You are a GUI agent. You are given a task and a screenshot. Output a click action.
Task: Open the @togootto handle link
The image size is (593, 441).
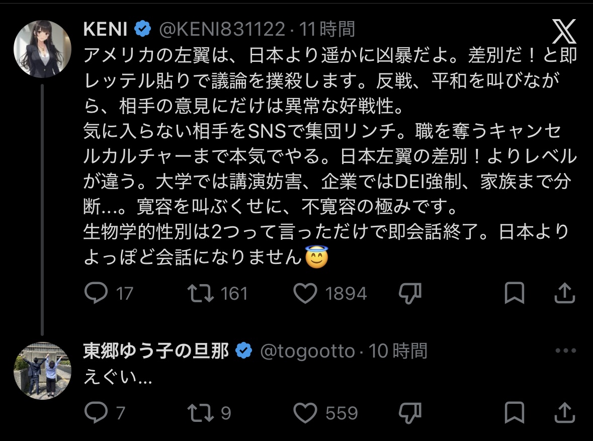[307, 351]
